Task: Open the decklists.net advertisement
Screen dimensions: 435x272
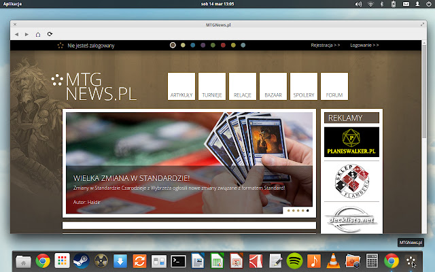Action: [351, 220]
